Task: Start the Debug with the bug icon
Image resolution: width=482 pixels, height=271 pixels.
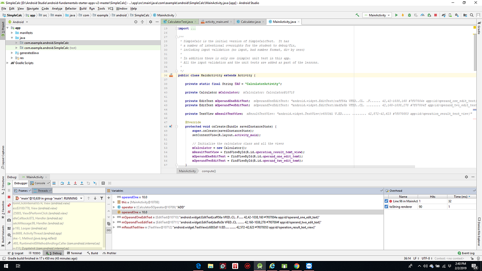Action: pyautogui.click(x=409, y=15)
